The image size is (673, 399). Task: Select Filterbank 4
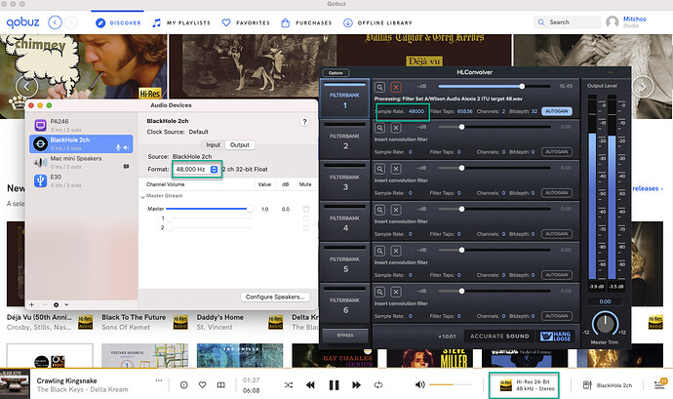344,222
